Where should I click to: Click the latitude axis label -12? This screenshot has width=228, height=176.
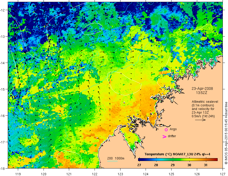(x=3, y=10)
